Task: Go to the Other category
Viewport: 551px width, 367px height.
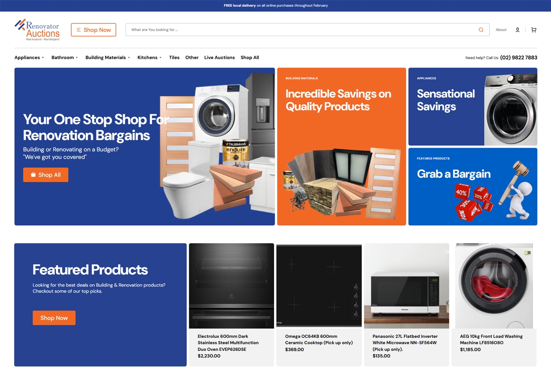Action: 192,57
